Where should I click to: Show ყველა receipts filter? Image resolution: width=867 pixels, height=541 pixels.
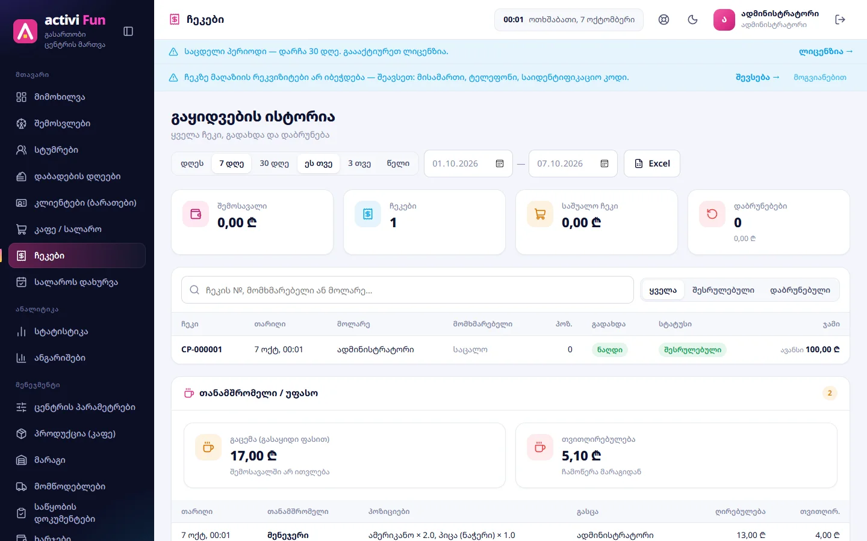click(663, 290)
